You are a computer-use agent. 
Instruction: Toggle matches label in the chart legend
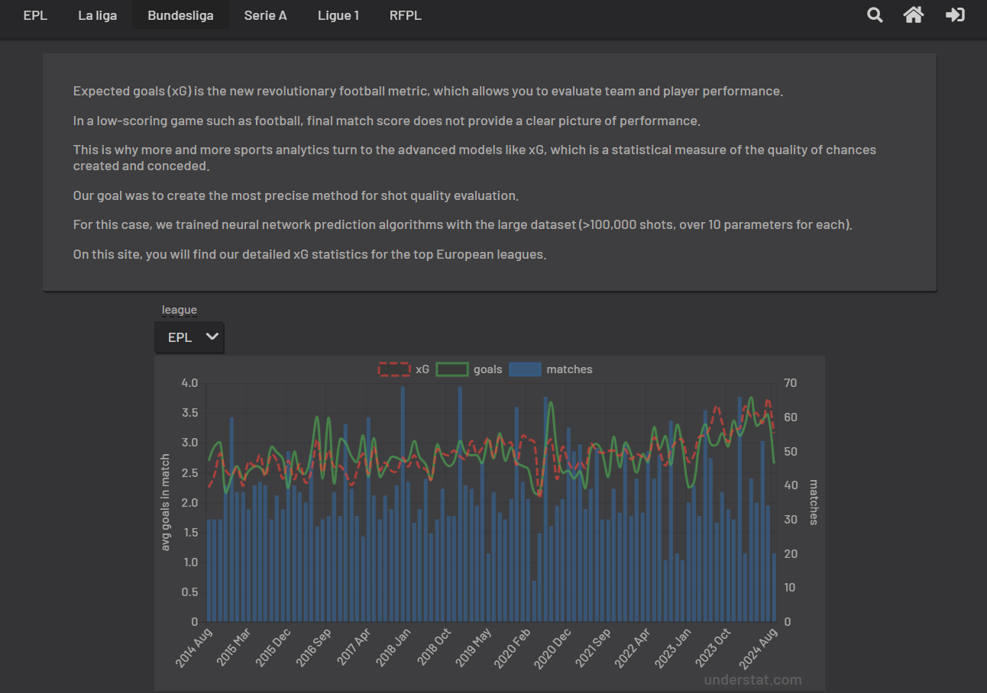(x=569, y=369)
